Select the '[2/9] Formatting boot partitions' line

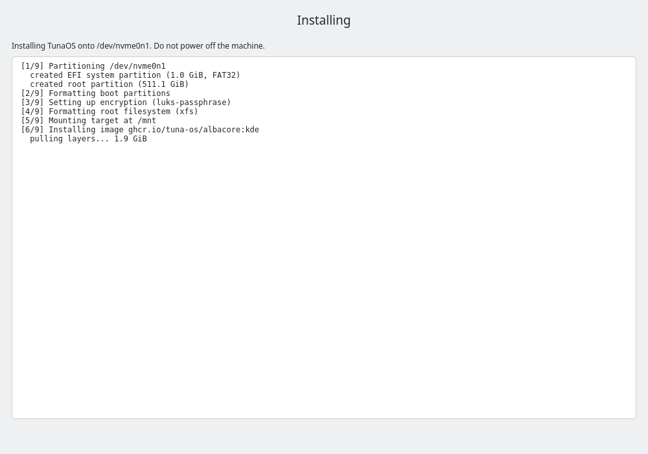(x=95, y=93)
